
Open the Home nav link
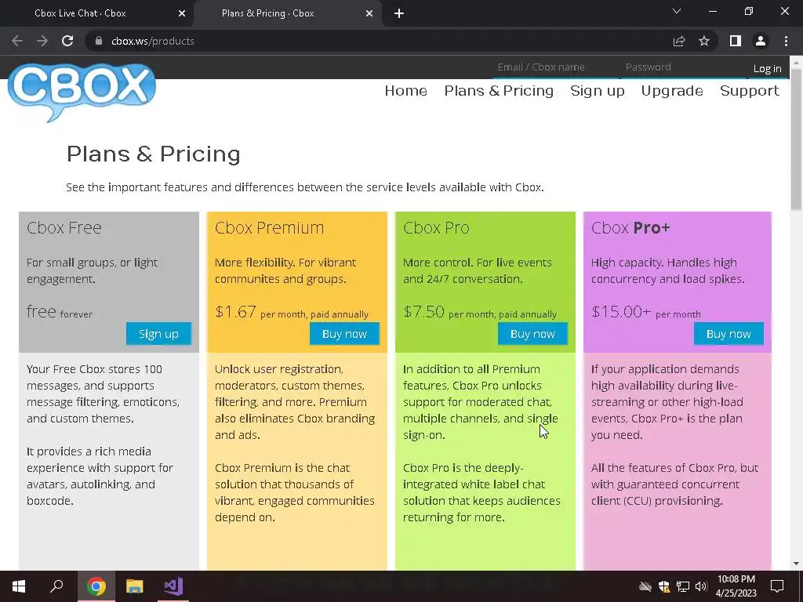406,91
